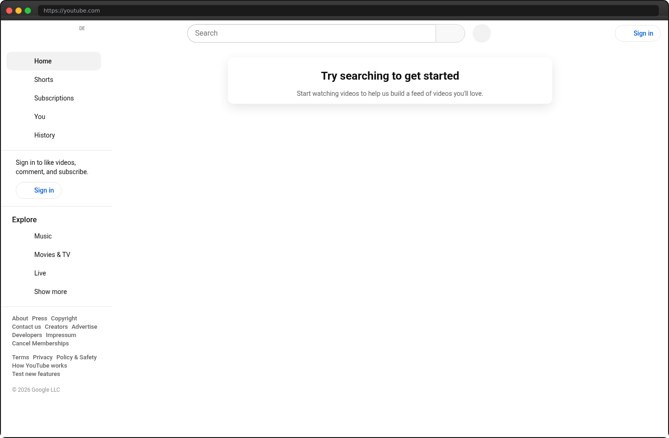
Task: Click the search submit button
Action: pyautogui.click(x=450, y=33)
